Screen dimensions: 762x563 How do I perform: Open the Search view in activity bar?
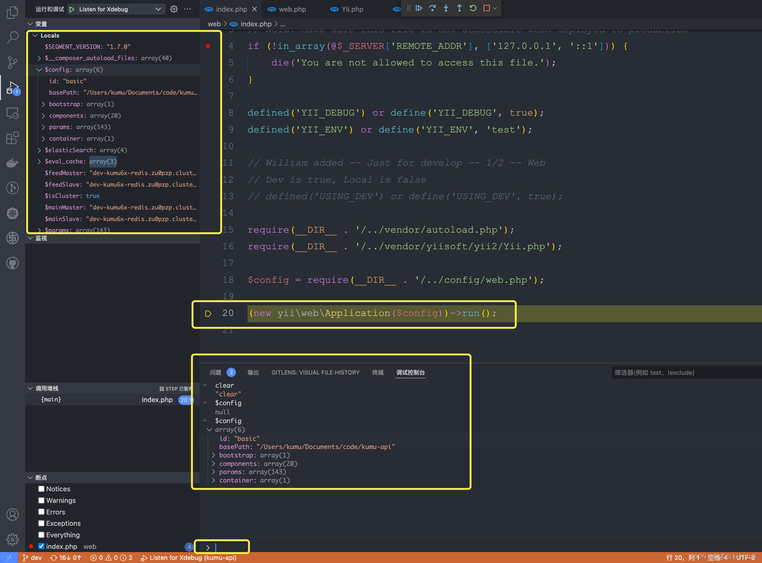[13, 37]
